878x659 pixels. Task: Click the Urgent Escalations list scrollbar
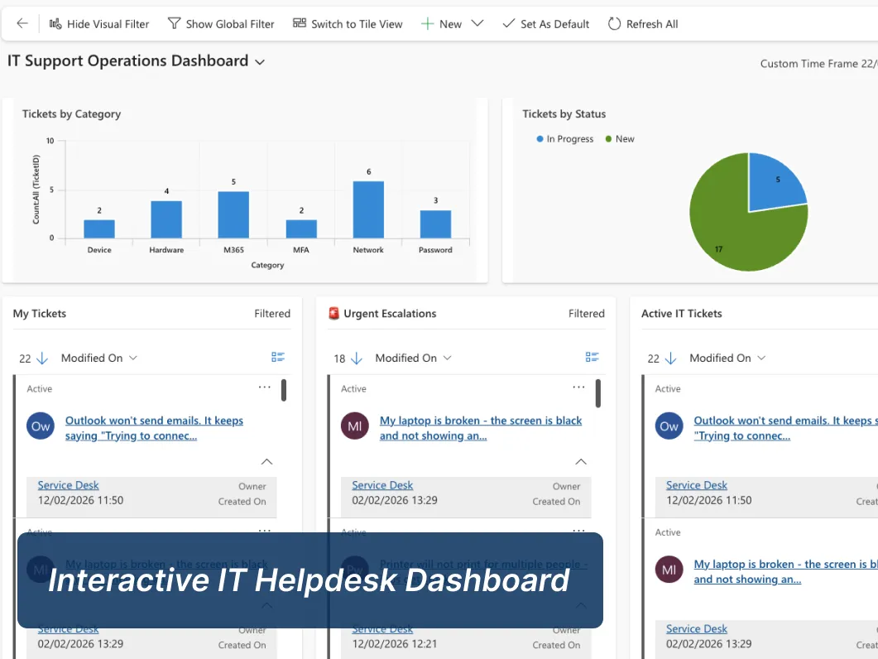tap(598, 393)
